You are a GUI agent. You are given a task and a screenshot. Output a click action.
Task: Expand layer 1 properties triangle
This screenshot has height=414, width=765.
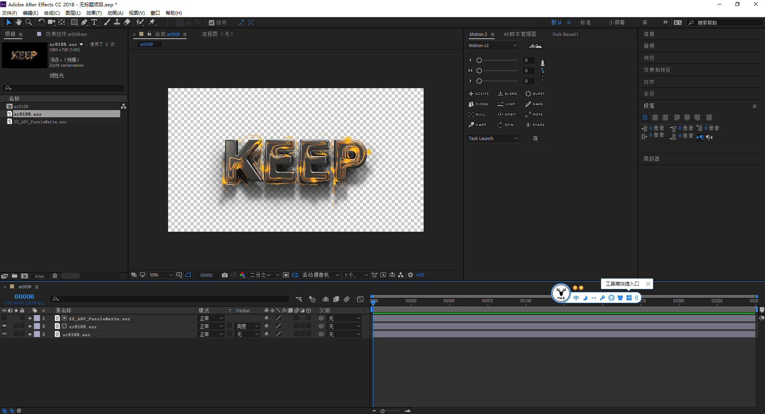coord(30,318)
